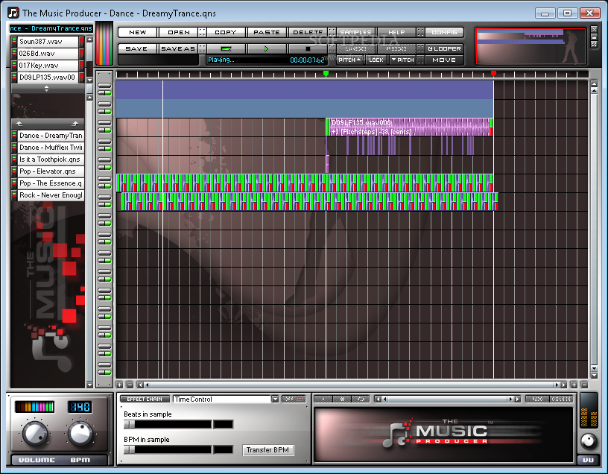Open the HELP menu button

point(396,32)
